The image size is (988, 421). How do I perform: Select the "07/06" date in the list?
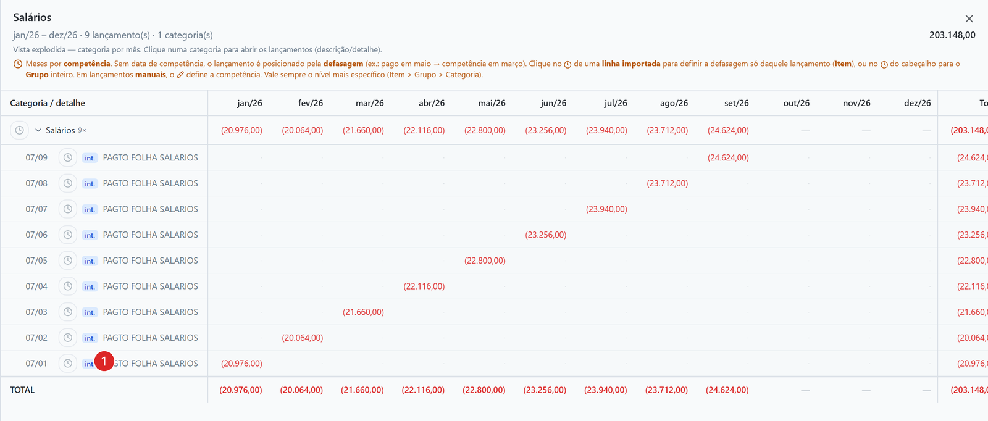36,235
